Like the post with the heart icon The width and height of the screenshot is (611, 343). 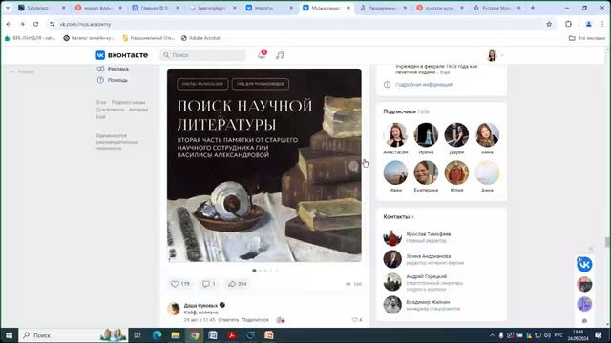[180, 284]
